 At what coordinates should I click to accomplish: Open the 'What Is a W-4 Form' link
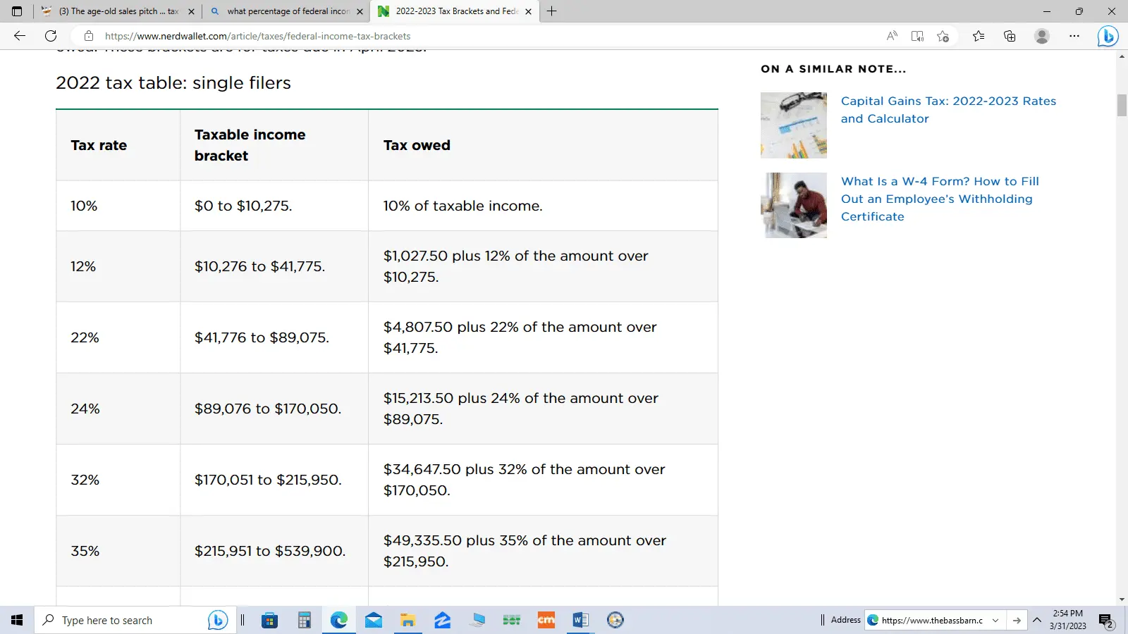point(940,199)
